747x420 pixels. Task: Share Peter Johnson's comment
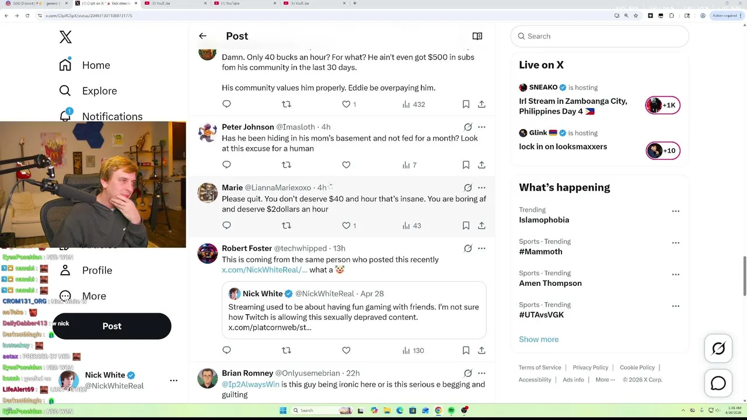481,165
